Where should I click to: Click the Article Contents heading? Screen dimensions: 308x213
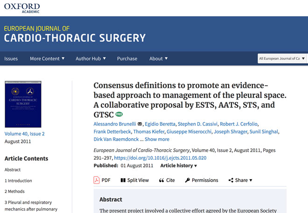click(x=26, y=159)
